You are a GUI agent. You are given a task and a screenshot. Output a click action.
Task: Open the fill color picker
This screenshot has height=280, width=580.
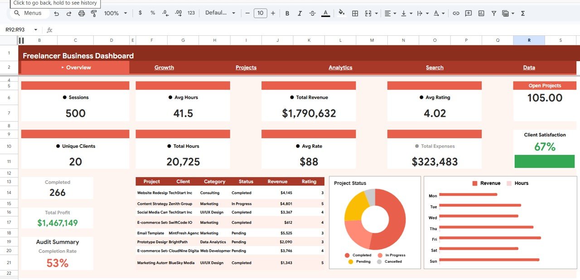[x=341, y=13]
